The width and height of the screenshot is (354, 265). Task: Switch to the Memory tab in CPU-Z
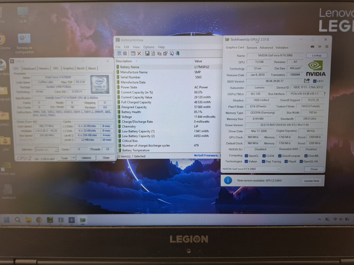point(44,68)
